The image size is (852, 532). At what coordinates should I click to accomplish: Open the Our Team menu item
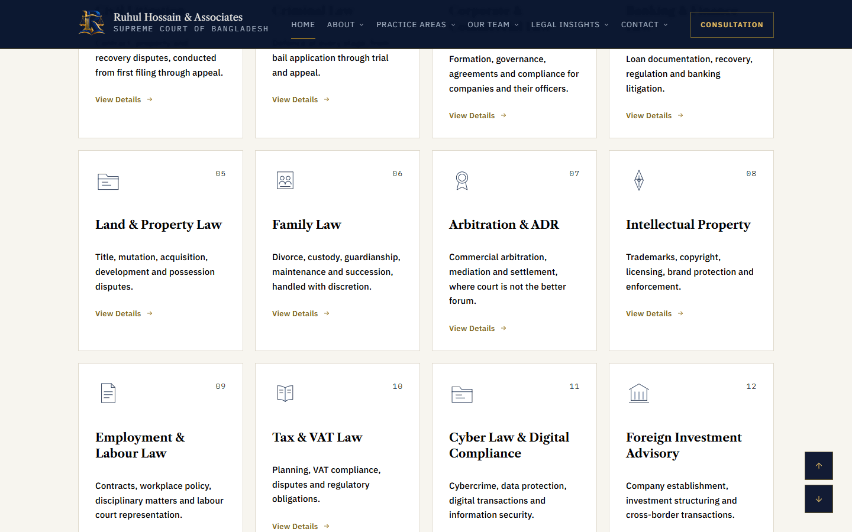488,24
